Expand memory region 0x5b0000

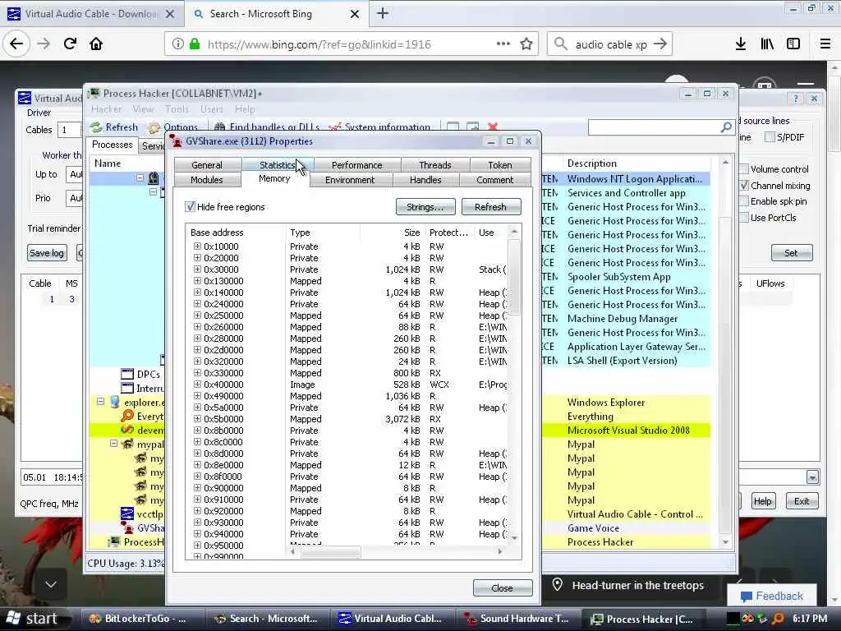click(x=197, y=418)
